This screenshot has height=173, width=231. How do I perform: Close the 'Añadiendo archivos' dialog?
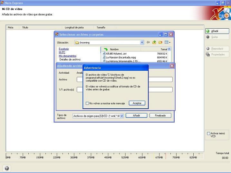point(172,66)
